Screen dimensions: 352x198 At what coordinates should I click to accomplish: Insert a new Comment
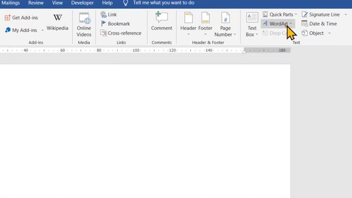click(x=162, y=21)
